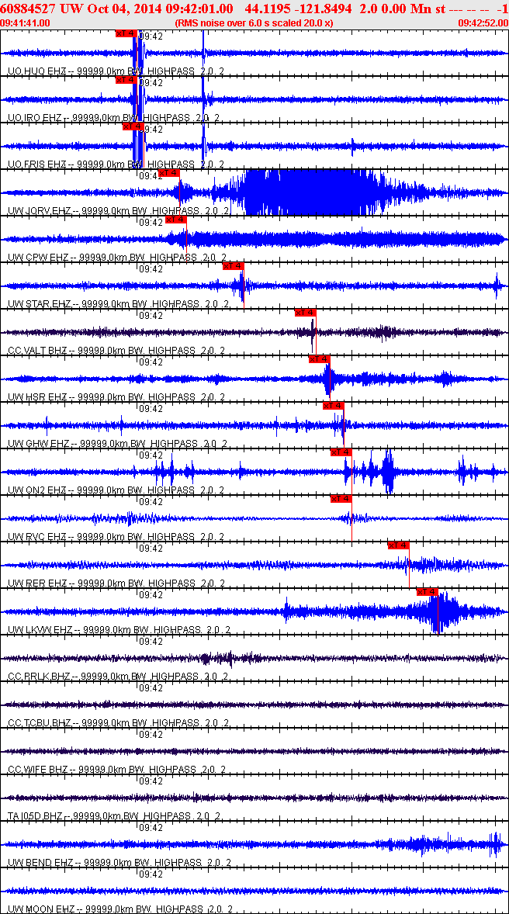This screenshot has height=914, width=509.
Task: Click the xT 4 pick flag on FRIS trace
Action: point(133,126)
